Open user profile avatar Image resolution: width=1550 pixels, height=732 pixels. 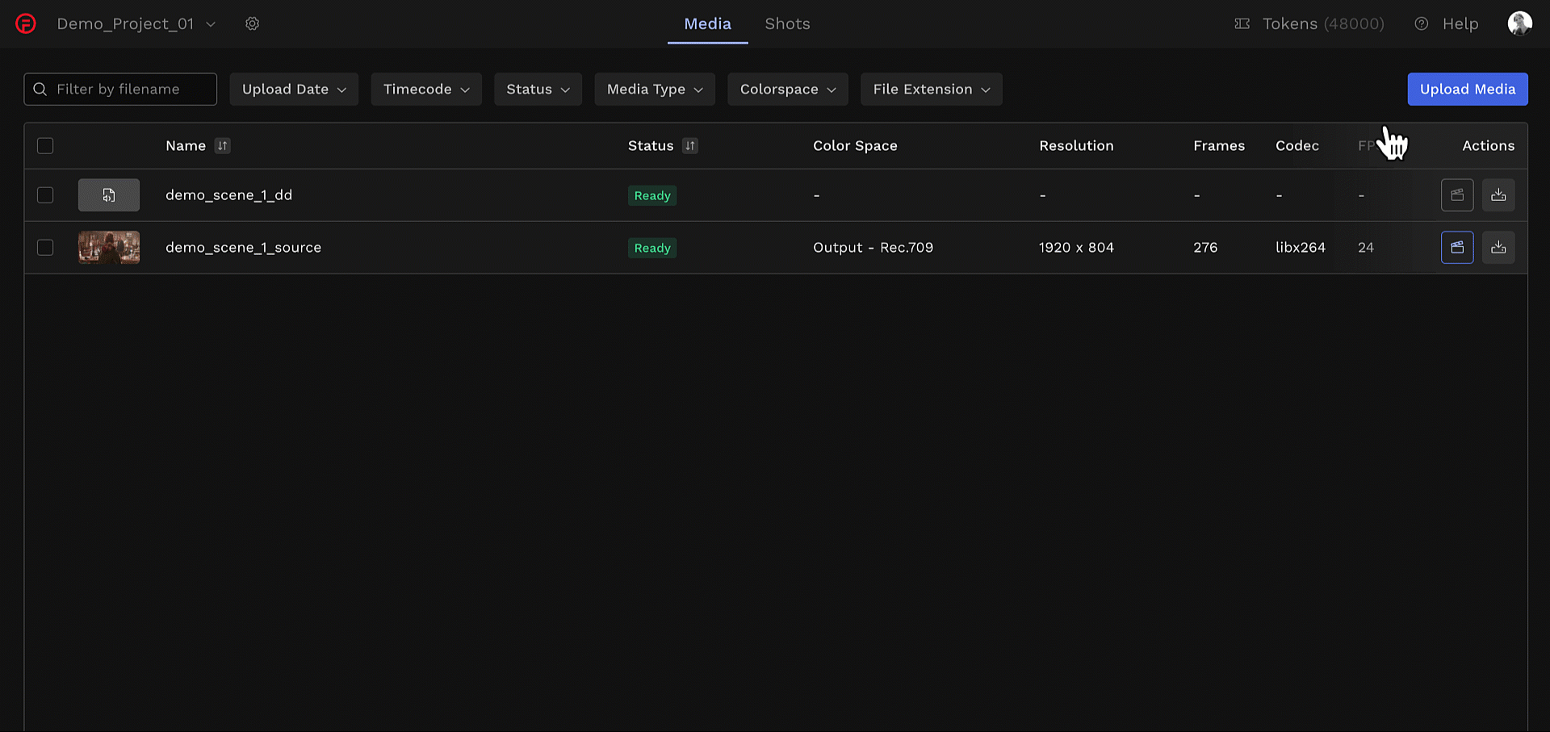1519,23
